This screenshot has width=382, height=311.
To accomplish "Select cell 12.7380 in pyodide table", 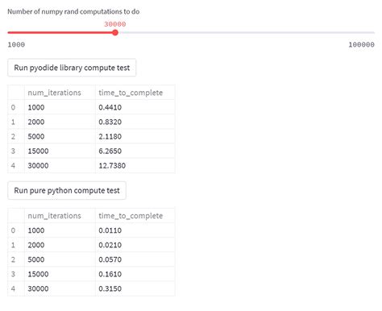I will click(x=135, y=165).
